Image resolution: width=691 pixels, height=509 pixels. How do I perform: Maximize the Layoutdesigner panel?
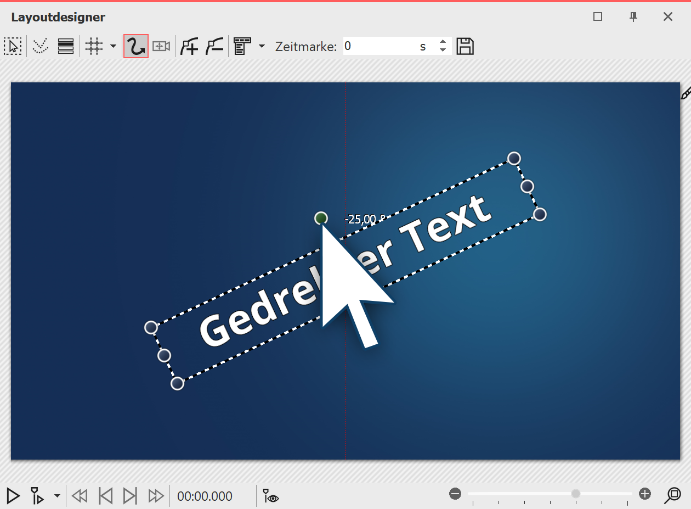(597, 17)
